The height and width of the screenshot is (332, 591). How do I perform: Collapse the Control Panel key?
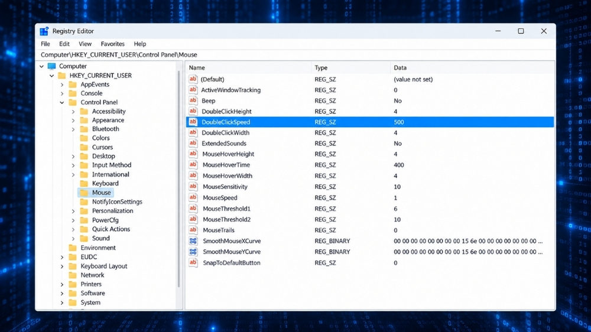click(x=62, y=103)
